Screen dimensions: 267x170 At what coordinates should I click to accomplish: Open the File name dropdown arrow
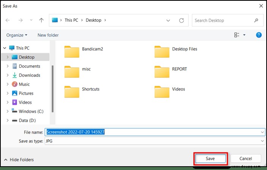(262, 132)
